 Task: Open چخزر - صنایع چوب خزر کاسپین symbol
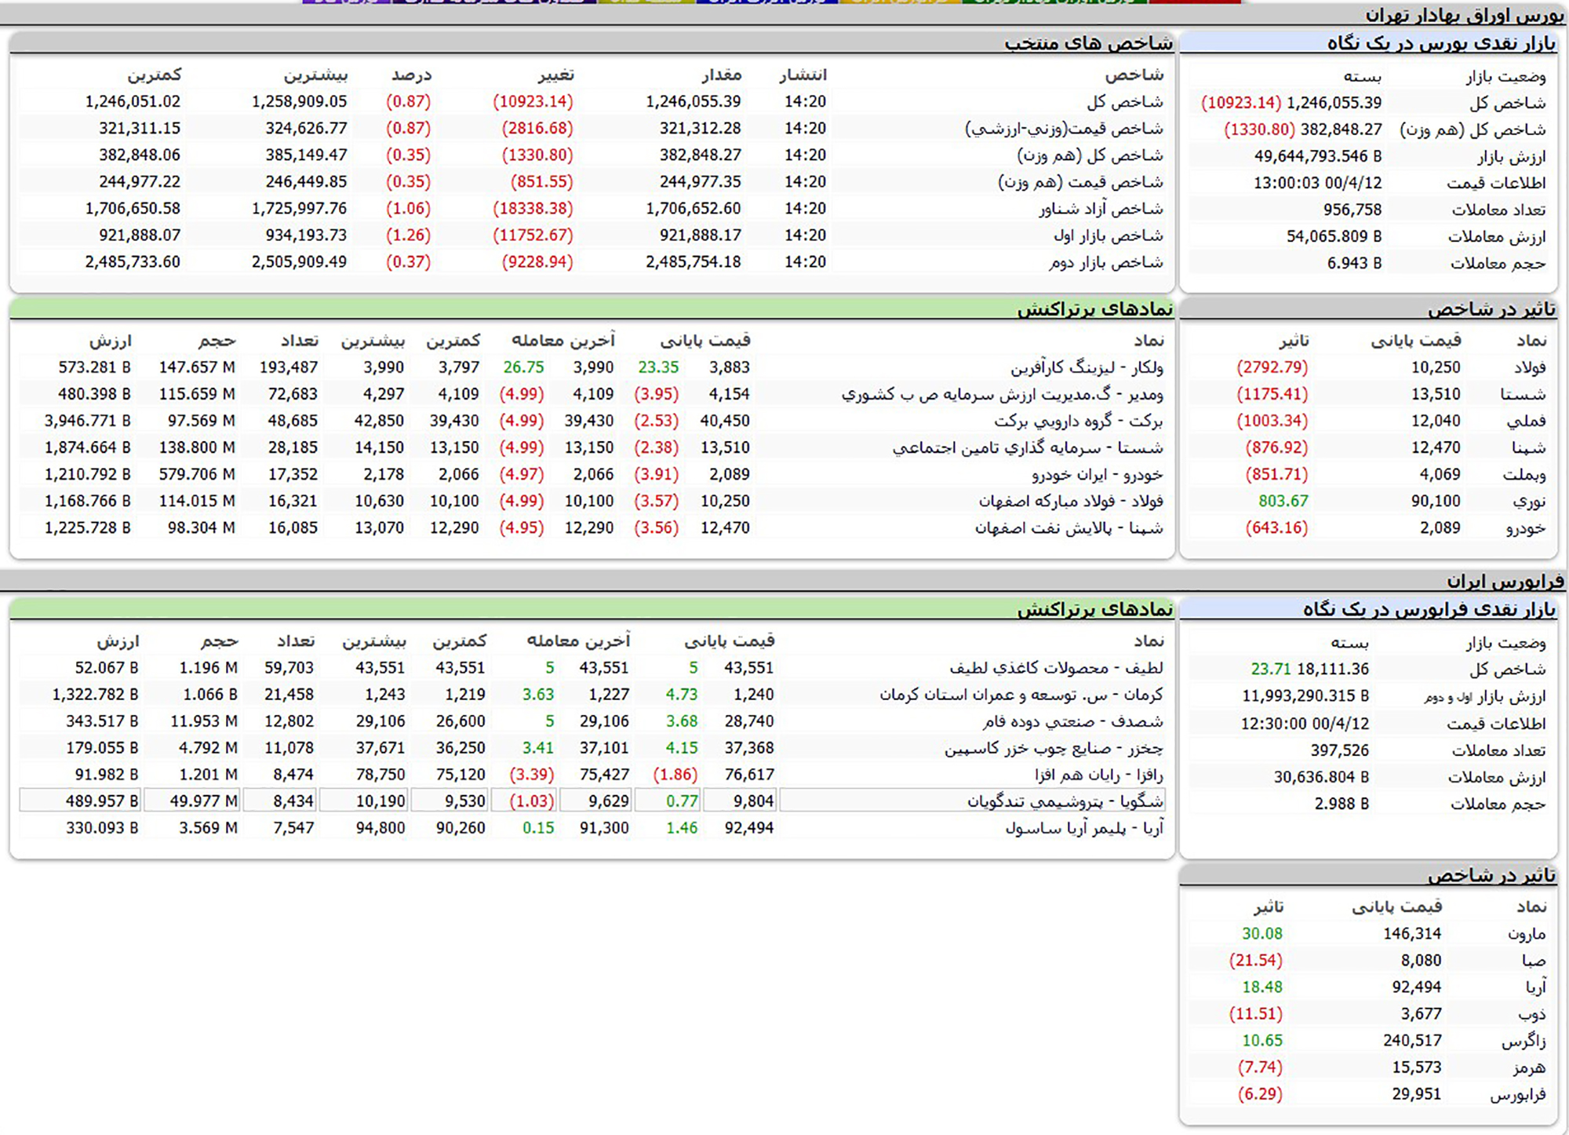pos(1054,748)
